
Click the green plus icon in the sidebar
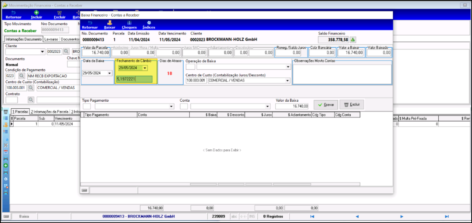coord(6,165)
